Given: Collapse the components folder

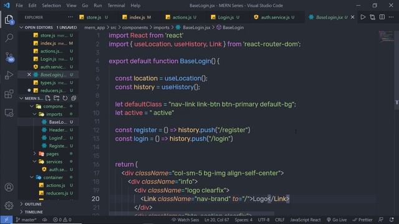Looking at the screenshot, I should pos(48,106).
